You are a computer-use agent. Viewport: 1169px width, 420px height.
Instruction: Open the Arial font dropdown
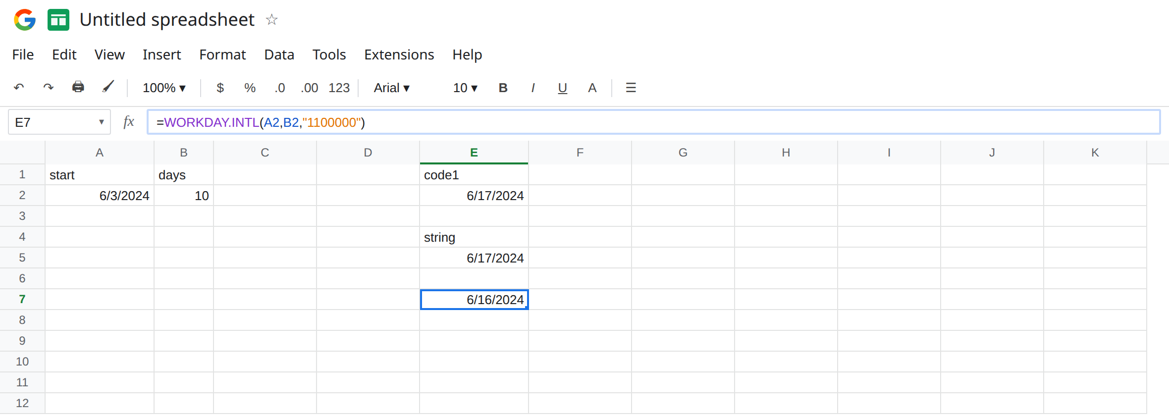point(391,88)
